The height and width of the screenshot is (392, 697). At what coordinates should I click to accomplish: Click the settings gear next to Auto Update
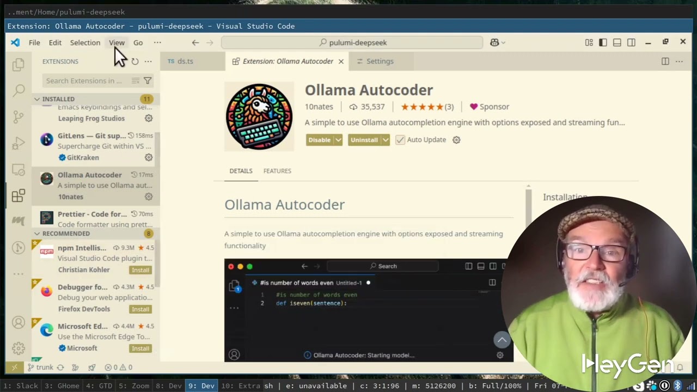(456, 140)
